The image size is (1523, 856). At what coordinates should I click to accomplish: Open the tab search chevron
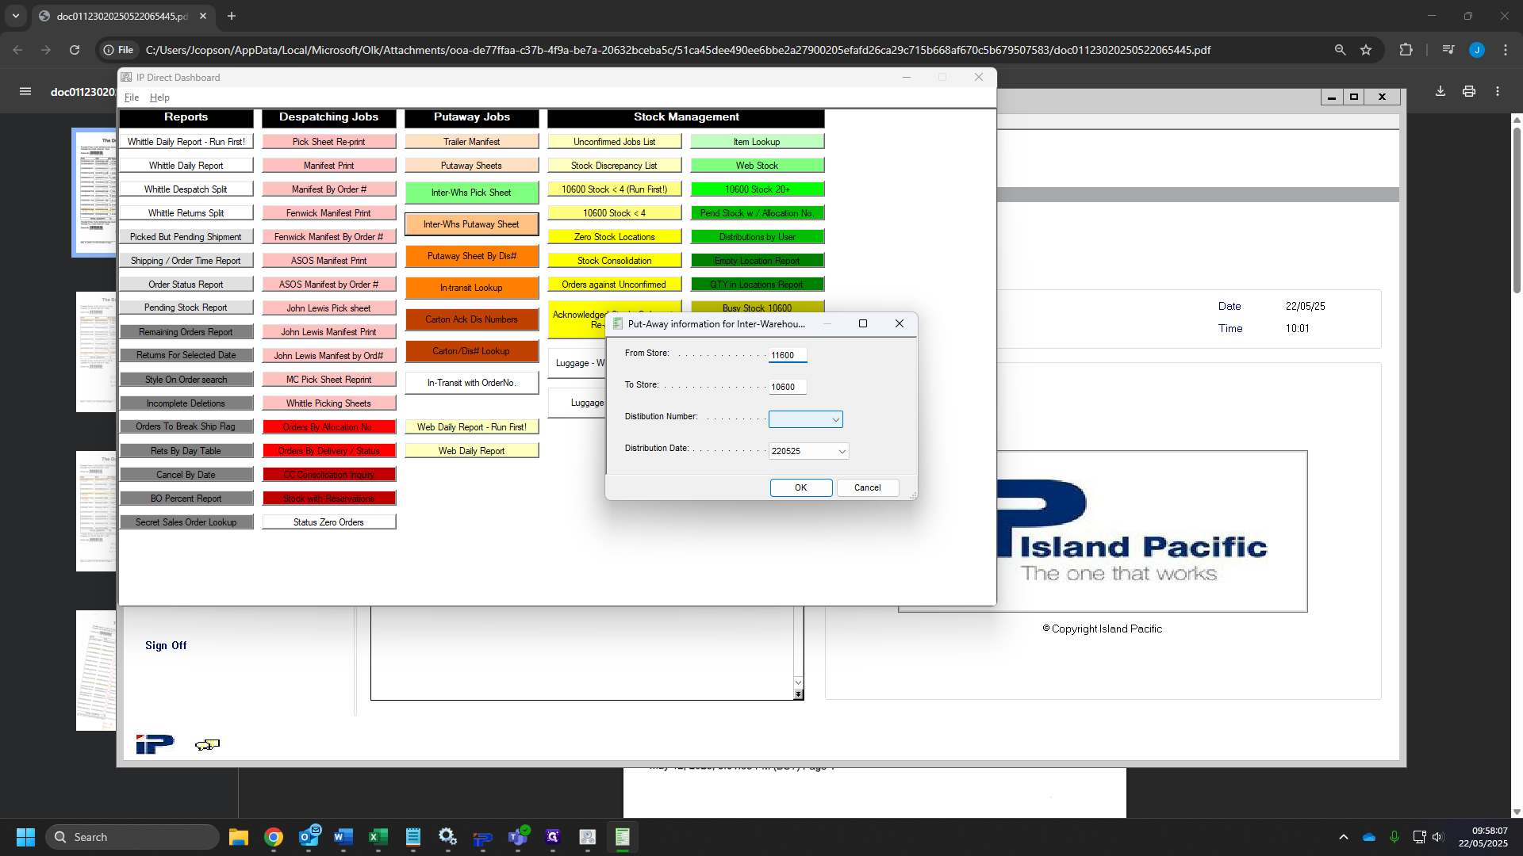pos(16,16)
